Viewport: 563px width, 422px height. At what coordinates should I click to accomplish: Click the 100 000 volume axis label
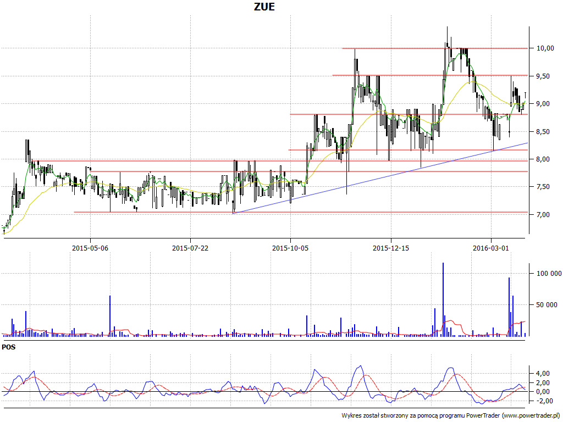click(x=549, y=274)
